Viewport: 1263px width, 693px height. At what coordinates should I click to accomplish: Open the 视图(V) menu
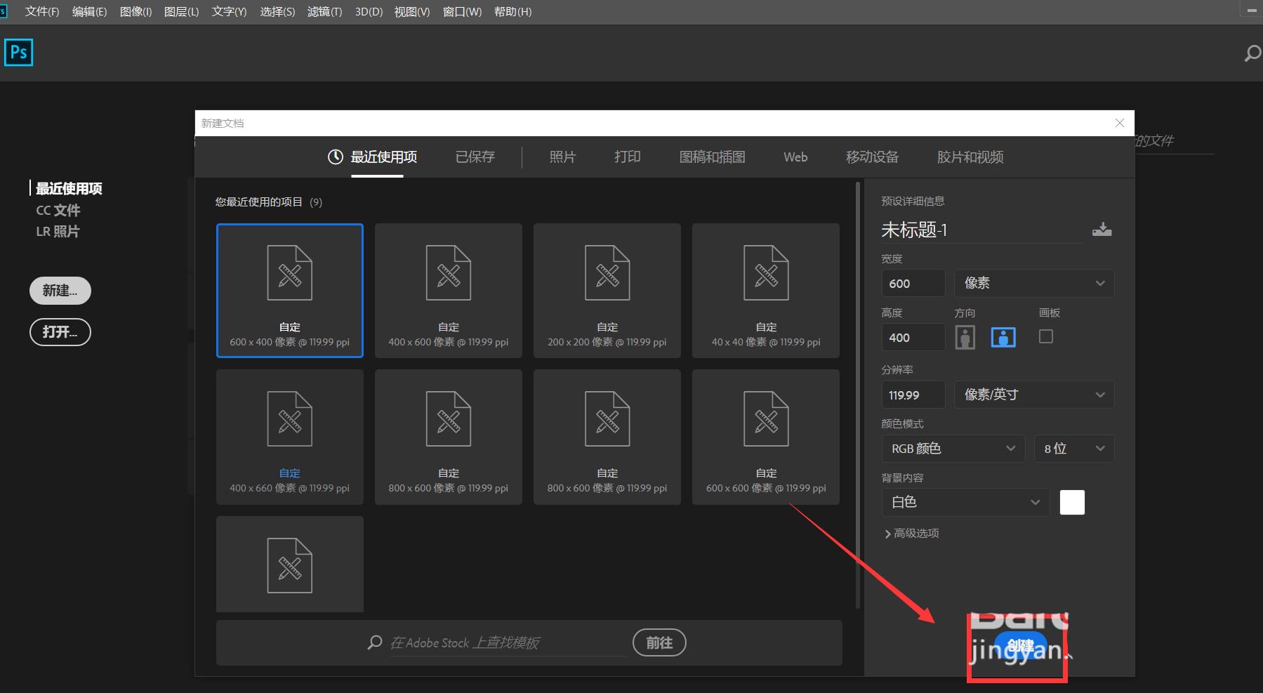[x=412, y=12]
